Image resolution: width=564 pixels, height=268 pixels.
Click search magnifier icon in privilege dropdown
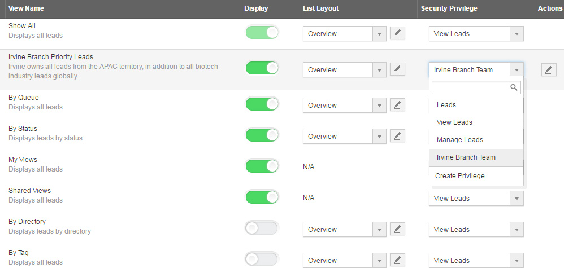pos(514,87)
